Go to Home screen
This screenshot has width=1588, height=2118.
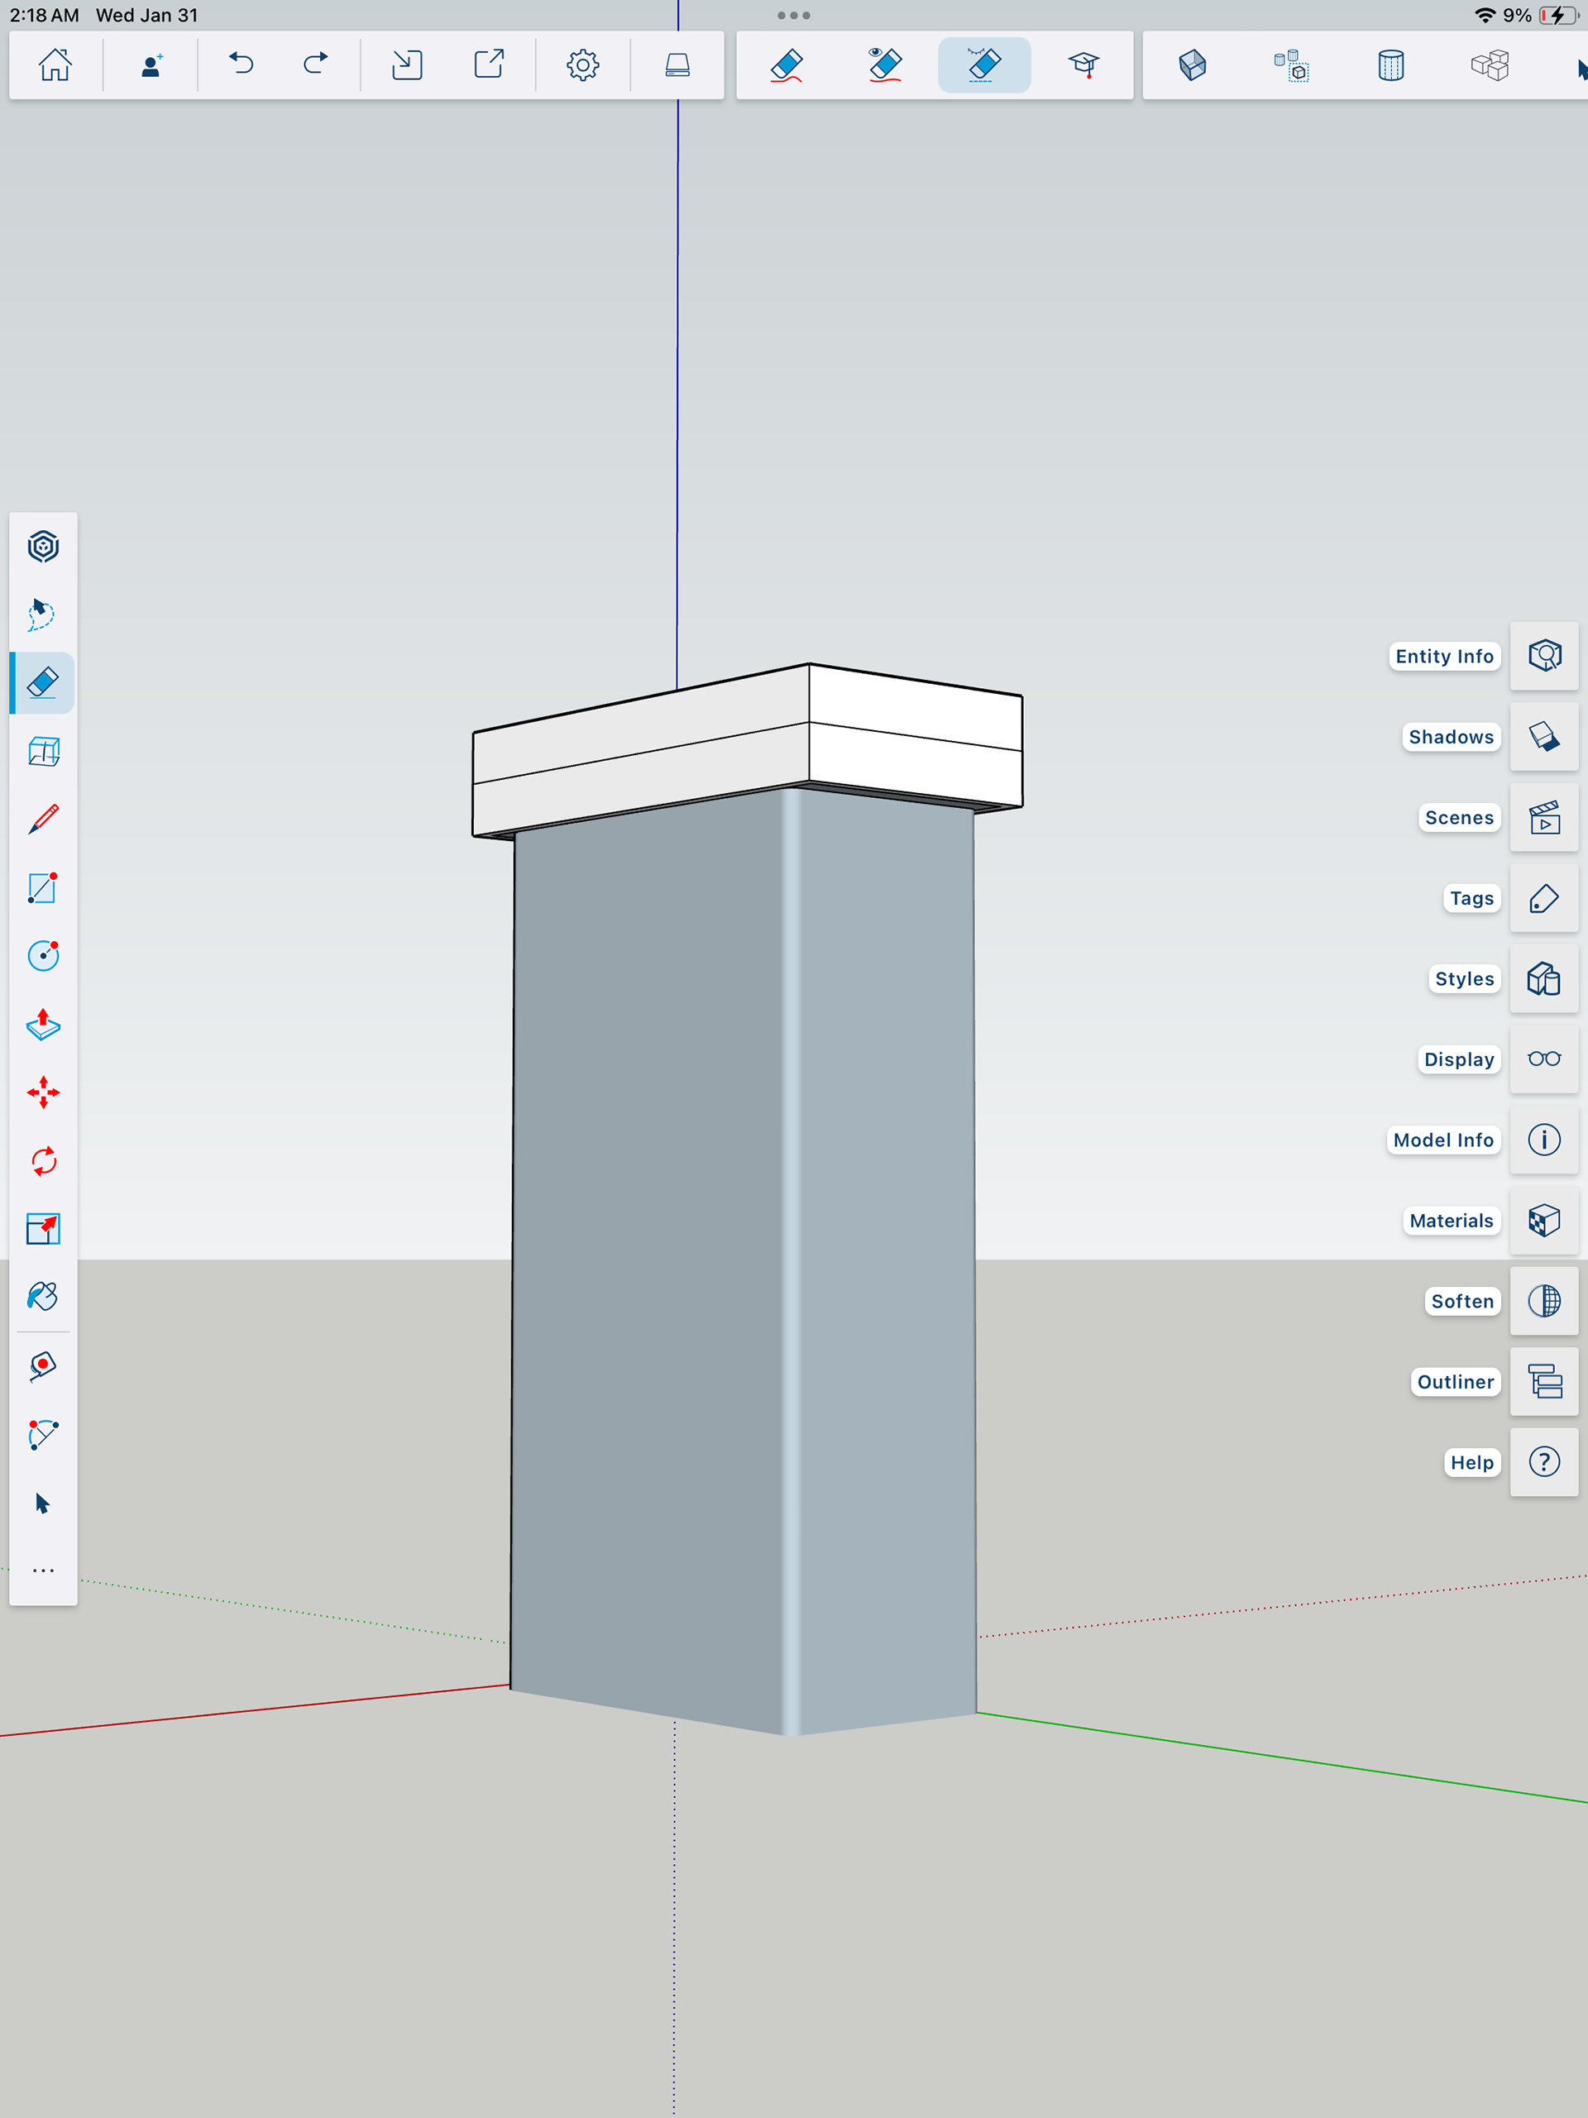(x=55, y=65)
